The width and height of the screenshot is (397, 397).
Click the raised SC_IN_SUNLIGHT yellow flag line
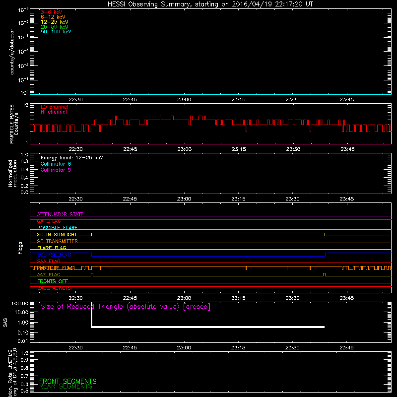(x=208, y=233)
